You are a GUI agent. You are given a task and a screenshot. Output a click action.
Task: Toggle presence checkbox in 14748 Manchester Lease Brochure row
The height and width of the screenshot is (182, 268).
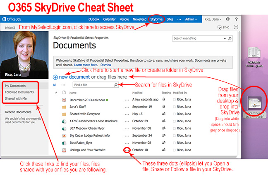(x=174, y=121)
